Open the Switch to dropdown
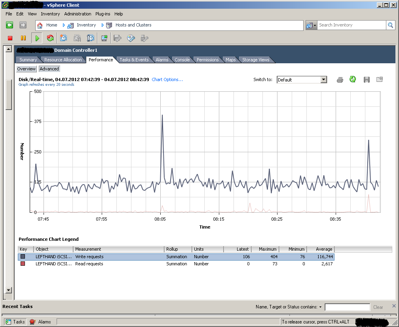The height and width of the screenshot is (327, 399). [323, 79]
